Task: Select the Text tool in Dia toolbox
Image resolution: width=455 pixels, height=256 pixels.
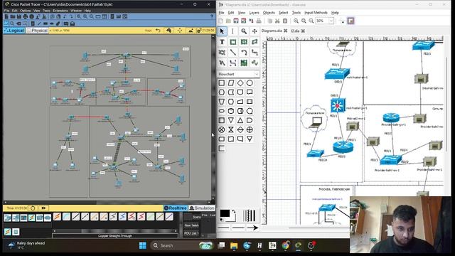Action: pyautogui.click(x=222, y=42)
